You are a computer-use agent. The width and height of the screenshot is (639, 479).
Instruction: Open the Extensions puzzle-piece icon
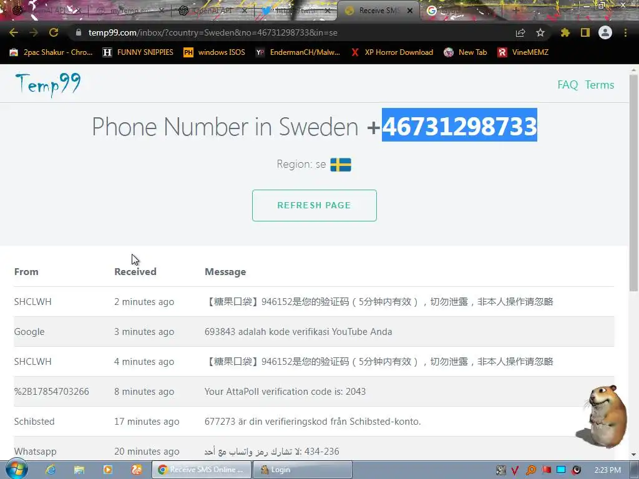click(565, 32)
